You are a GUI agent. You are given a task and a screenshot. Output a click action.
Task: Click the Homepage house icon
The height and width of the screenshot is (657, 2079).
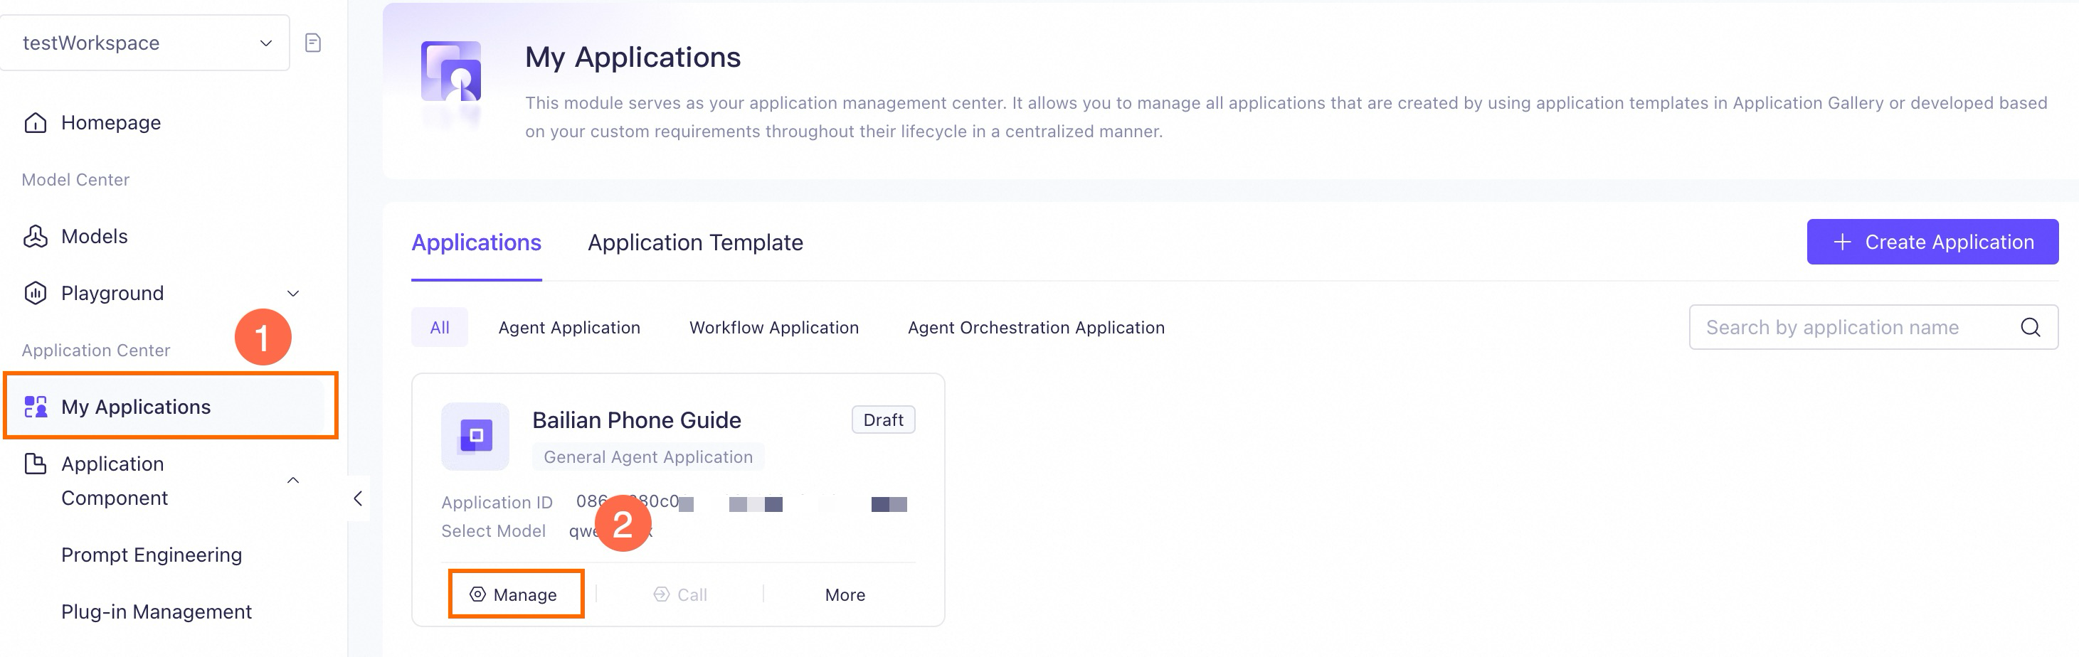(36, 122)
